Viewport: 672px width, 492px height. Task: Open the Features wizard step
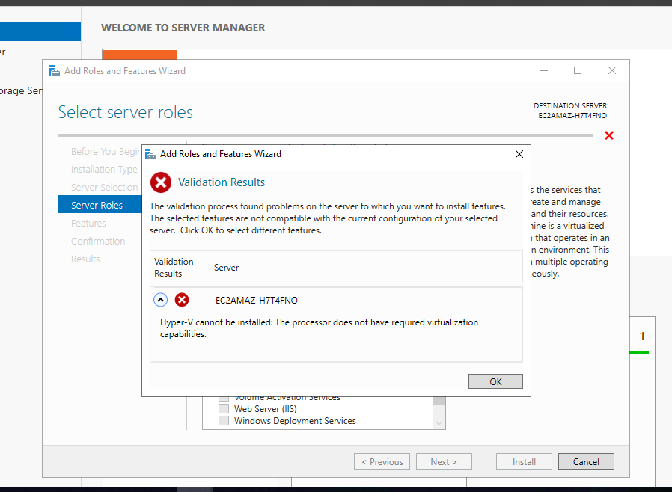click(x=88, y=223)
